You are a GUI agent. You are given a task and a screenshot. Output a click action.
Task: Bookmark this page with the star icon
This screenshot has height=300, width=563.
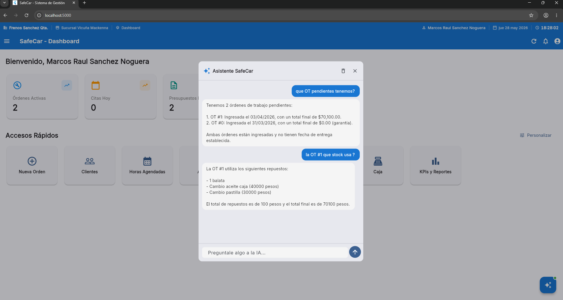point(531,15)
